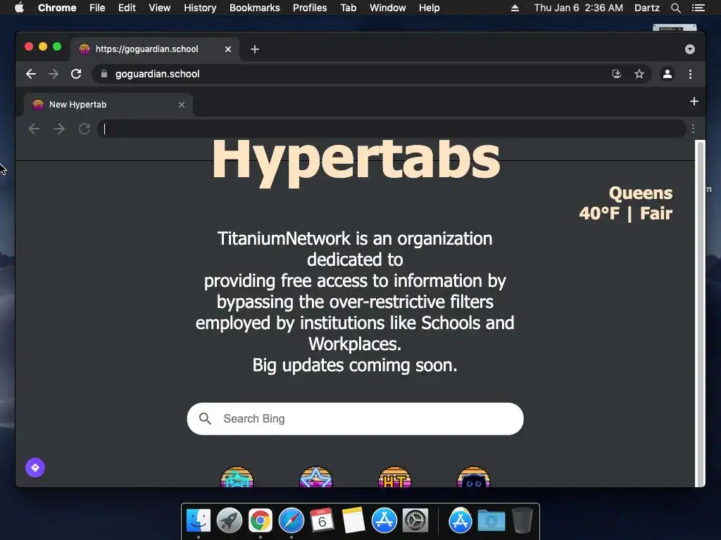Viewport: 721px width, 540px height.
Task: Open the Profiles menu
Action: point(310,8)
